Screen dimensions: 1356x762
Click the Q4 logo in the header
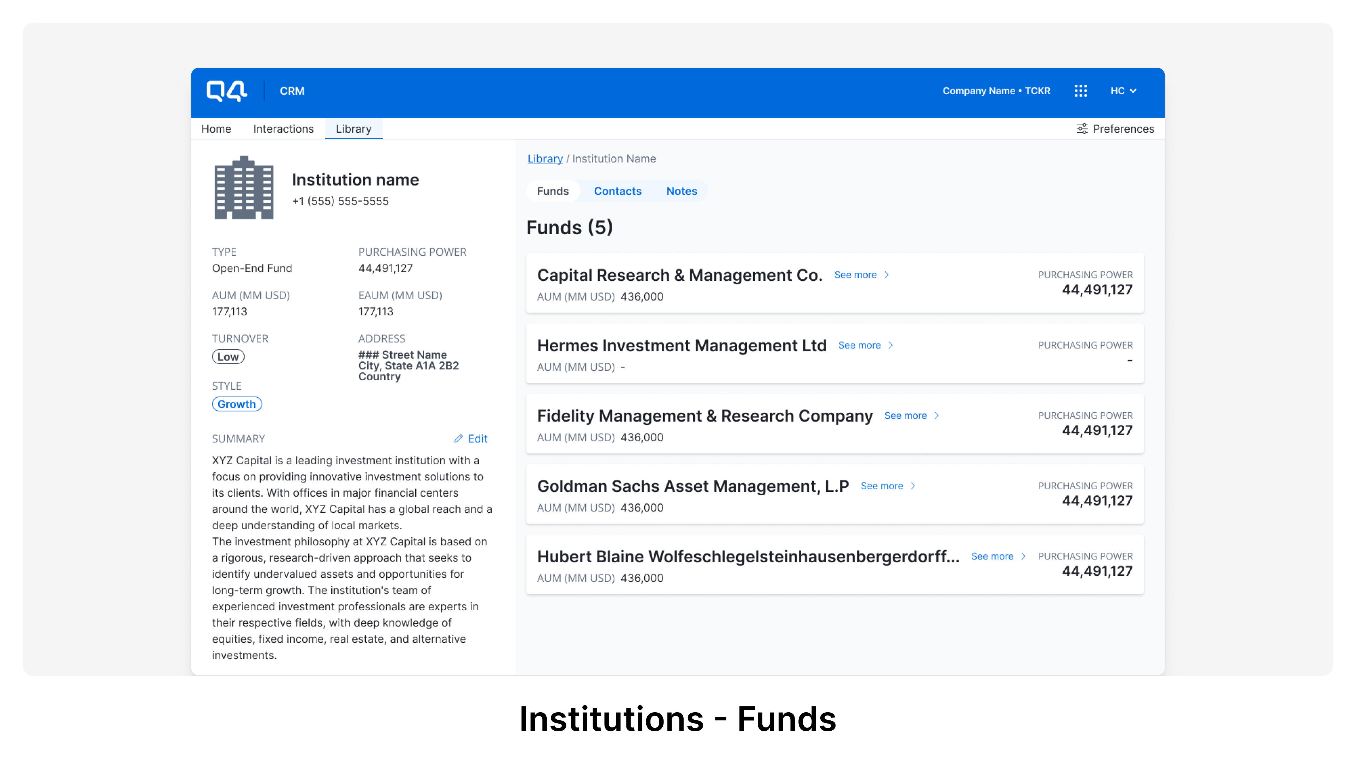coord(226,90)
